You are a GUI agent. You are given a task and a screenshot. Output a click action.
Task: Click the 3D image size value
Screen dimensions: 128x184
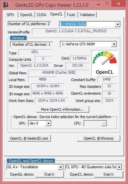click(48, 94)
